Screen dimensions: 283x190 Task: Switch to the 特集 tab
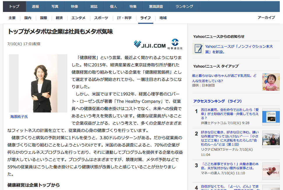pos(133,6)
